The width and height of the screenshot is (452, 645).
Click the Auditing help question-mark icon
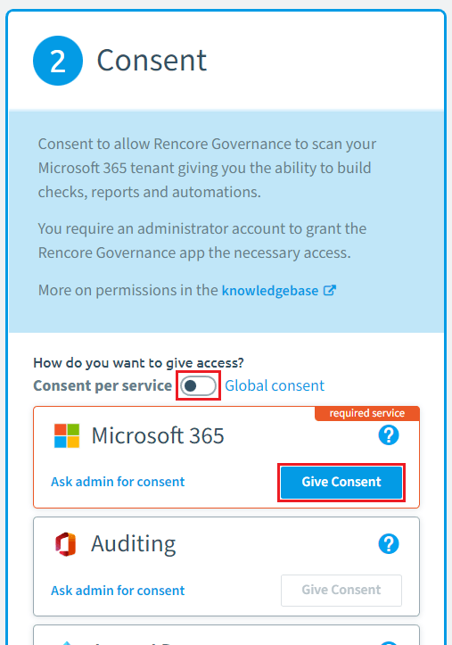pos(389,544)
